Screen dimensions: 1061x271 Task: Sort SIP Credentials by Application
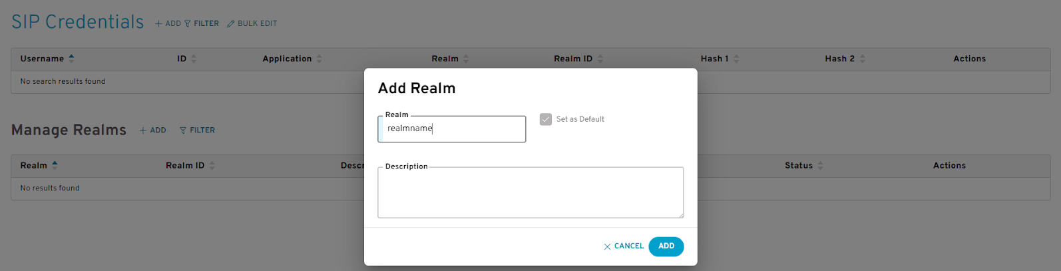pyautogui.click(x=292, y=59)
